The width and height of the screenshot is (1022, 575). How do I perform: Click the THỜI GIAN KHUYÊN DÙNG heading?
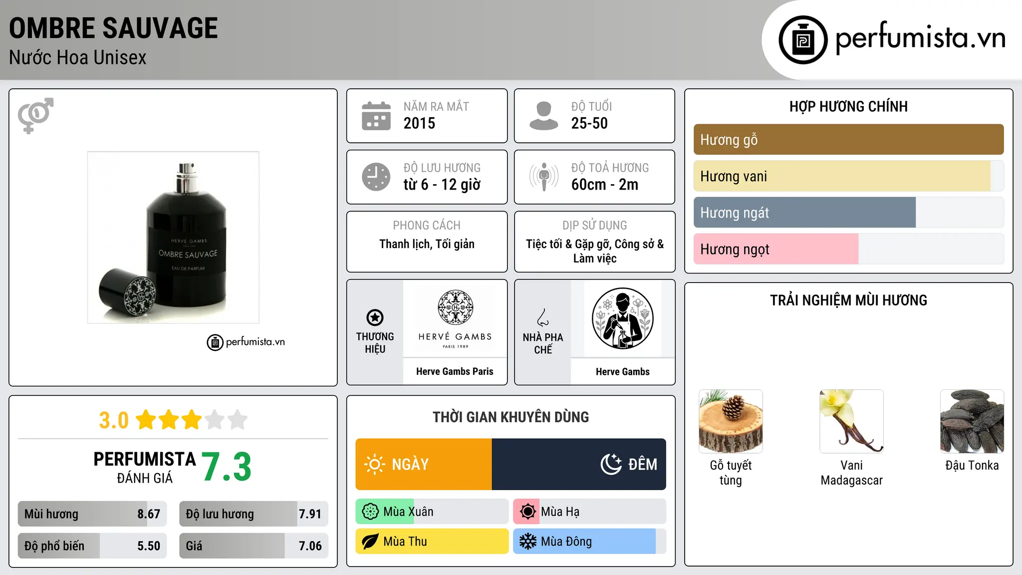pos(511,417)
